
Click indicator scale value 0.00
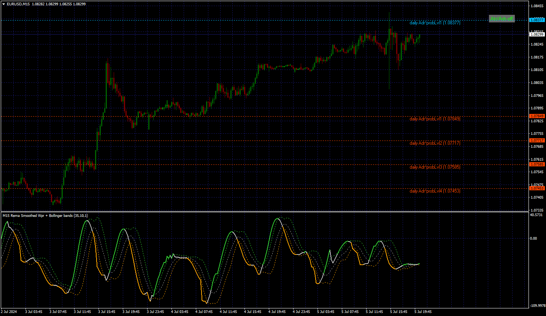point(534,239)
